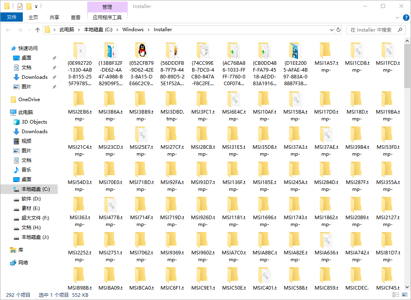Click 此电脑 in the address path
This screenshot has width=411, height=300.
(66, 30)
